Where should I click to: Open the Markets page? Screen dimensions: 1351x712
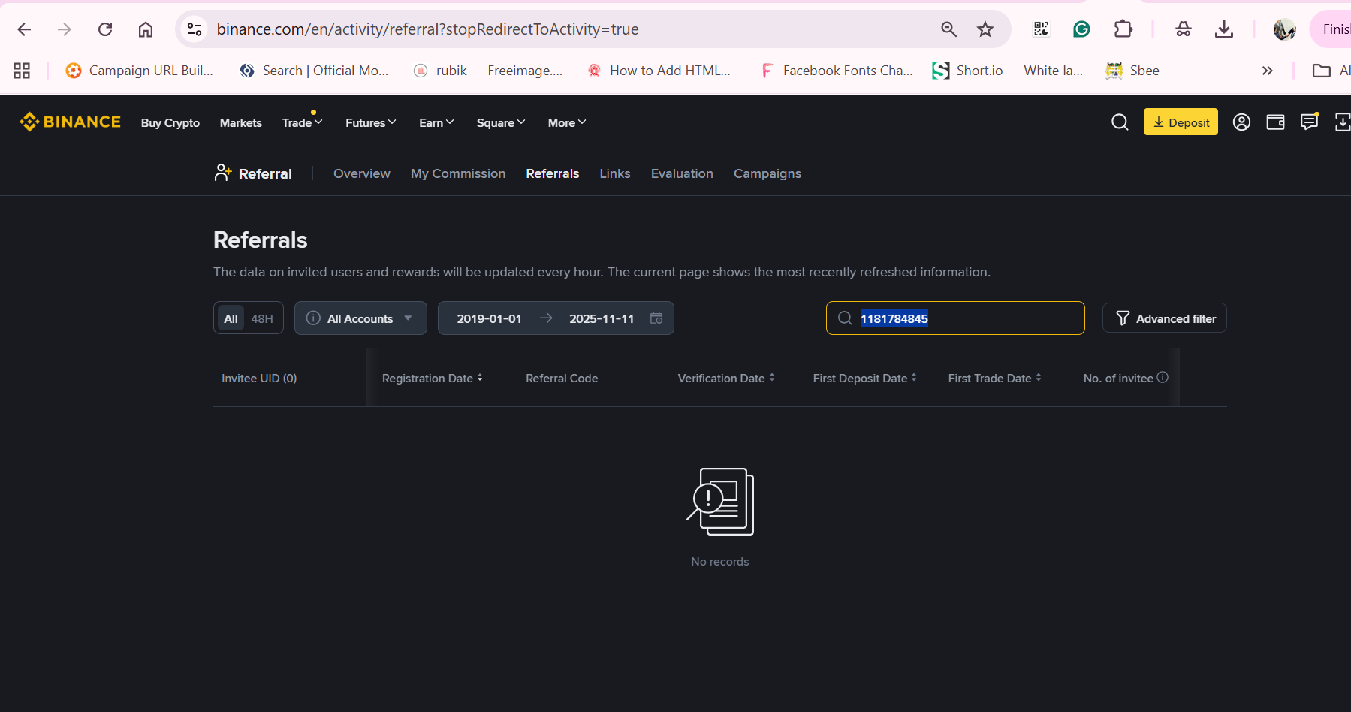(241, 123)
